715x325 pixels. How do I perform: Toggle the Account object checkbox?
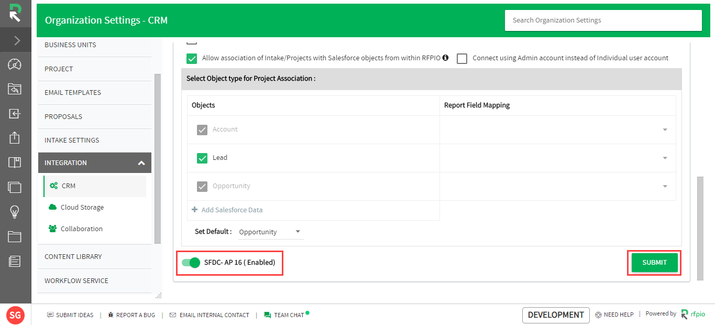pyautogui.click(x=202, y=130)
